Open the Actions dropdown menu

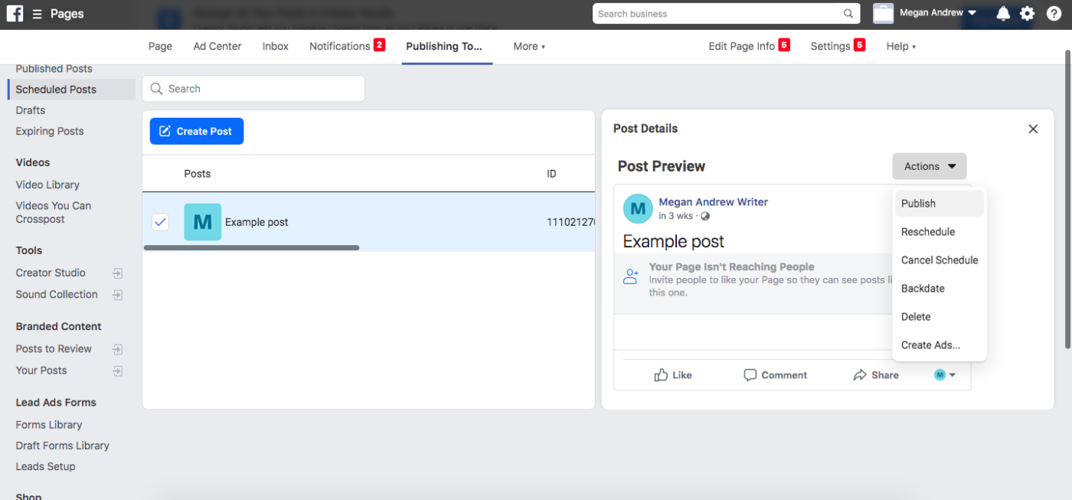929,166
